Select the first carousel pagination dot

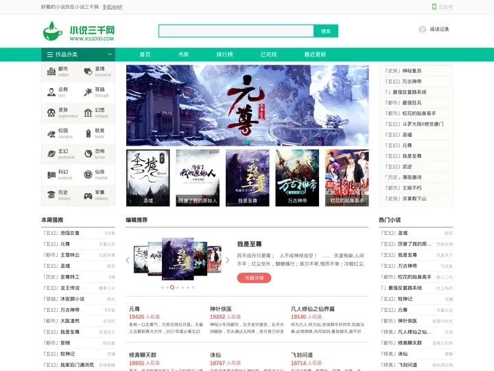click(162, 287)
